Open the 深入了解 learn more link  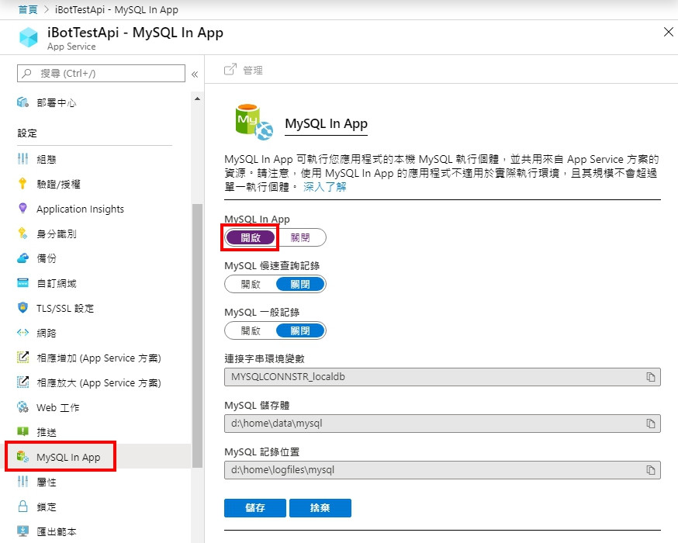pyautogui.click(x=325, y=187)
